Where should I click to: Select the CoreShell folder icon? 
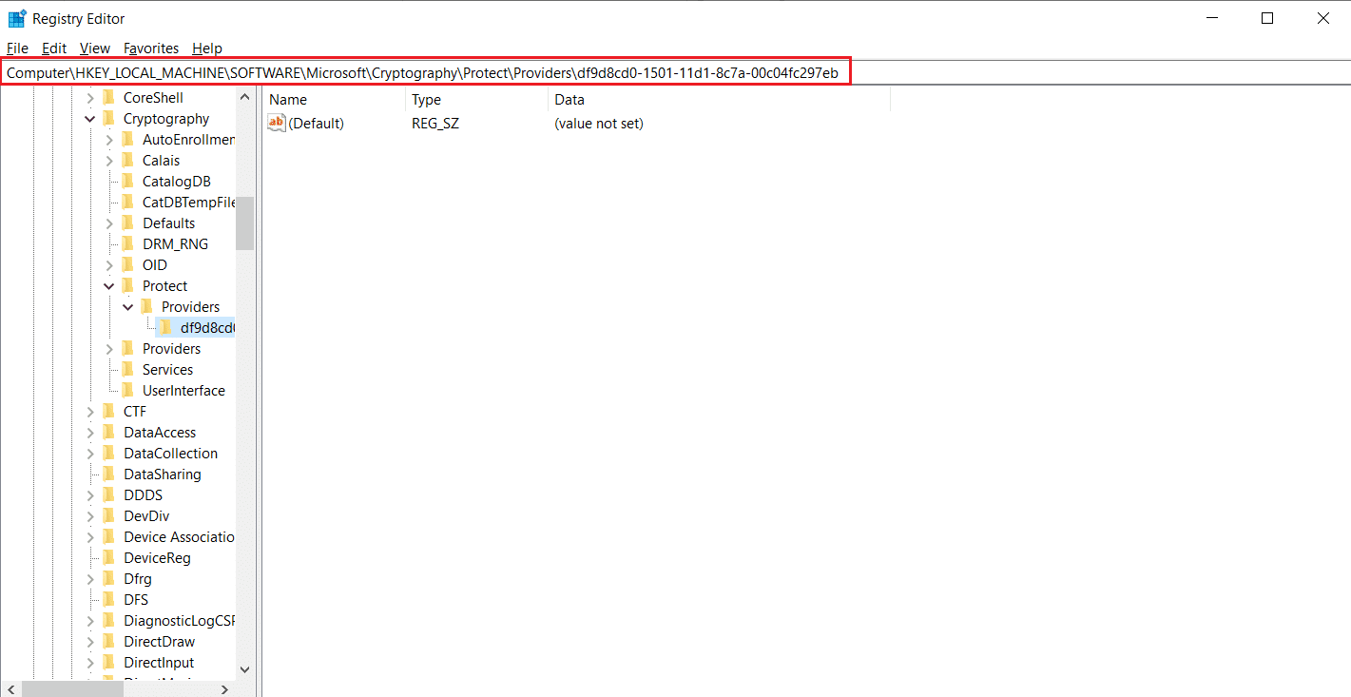click(108, 97)
